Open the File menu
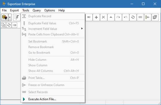This screenshot has width=161, height=105. (4, 10)
